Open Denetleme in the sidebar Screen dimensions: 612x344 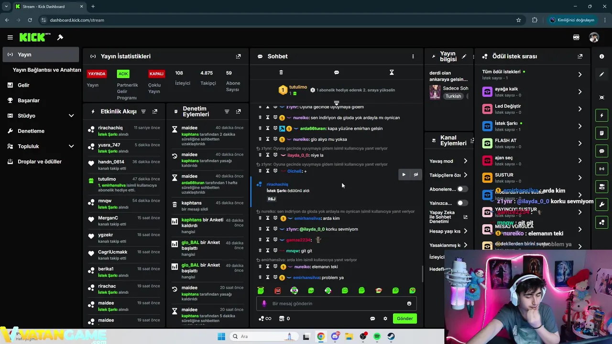[31, 131]
